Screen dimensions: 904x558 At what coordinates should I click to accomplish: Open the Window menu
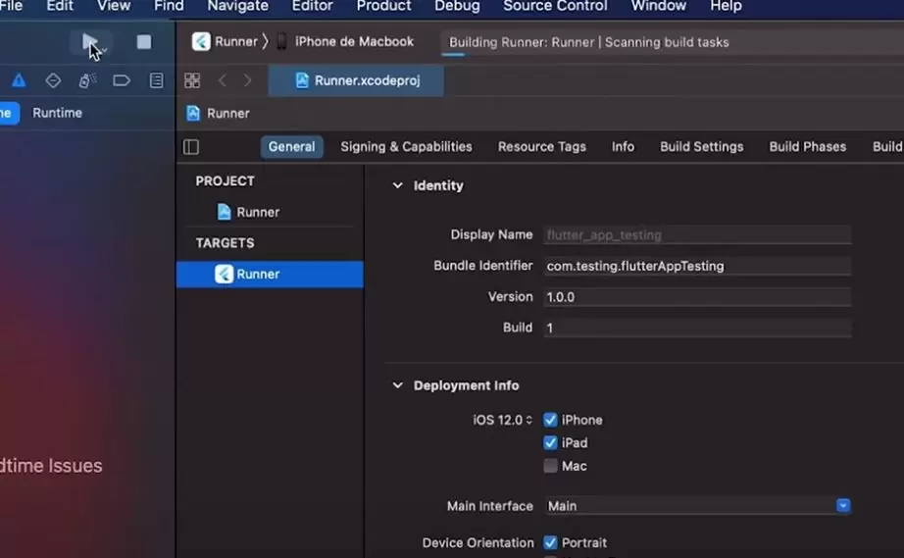[x=659, y=6]
